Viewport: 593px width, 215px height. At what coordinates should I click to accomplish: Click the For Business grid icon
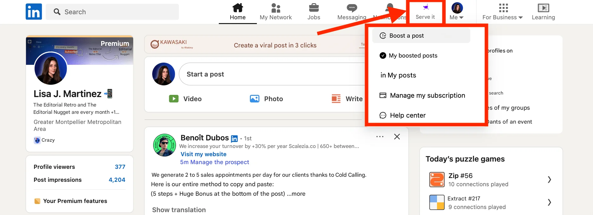click(x=503, y=8)
